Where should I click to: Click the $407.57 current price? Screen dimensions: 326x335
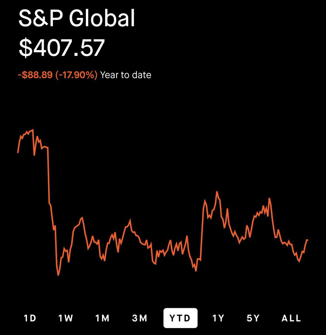click(x=61, y=48)
